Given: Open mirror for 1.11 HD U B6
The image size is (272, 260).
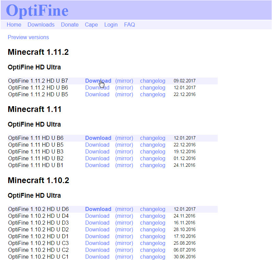Looking at the screenshot, I should click(x=124, y=138).
